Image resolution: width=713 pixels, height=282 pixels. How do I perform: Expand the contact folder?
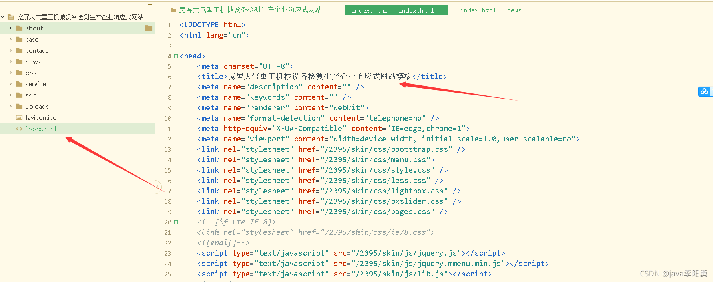point(10,51)
